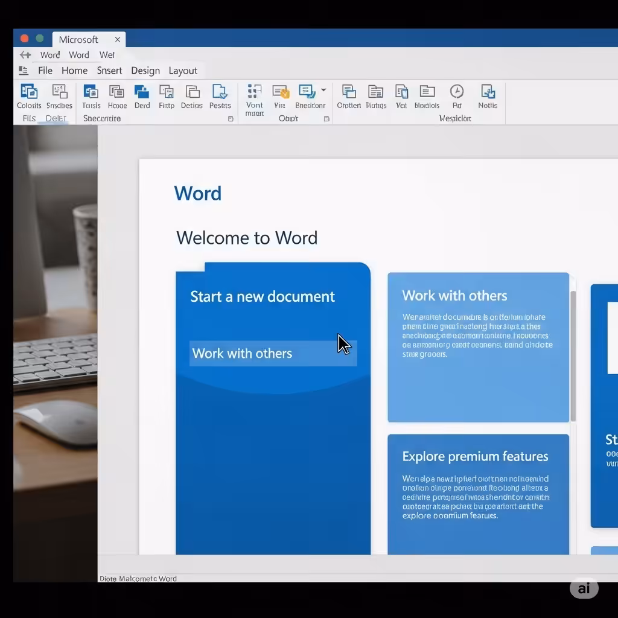Click the DelET group label

(56, 118)
